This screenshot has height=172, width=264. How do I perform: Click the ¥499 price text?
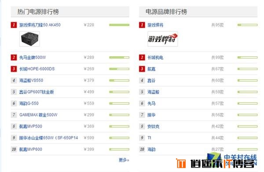click(x=89, y=92)
